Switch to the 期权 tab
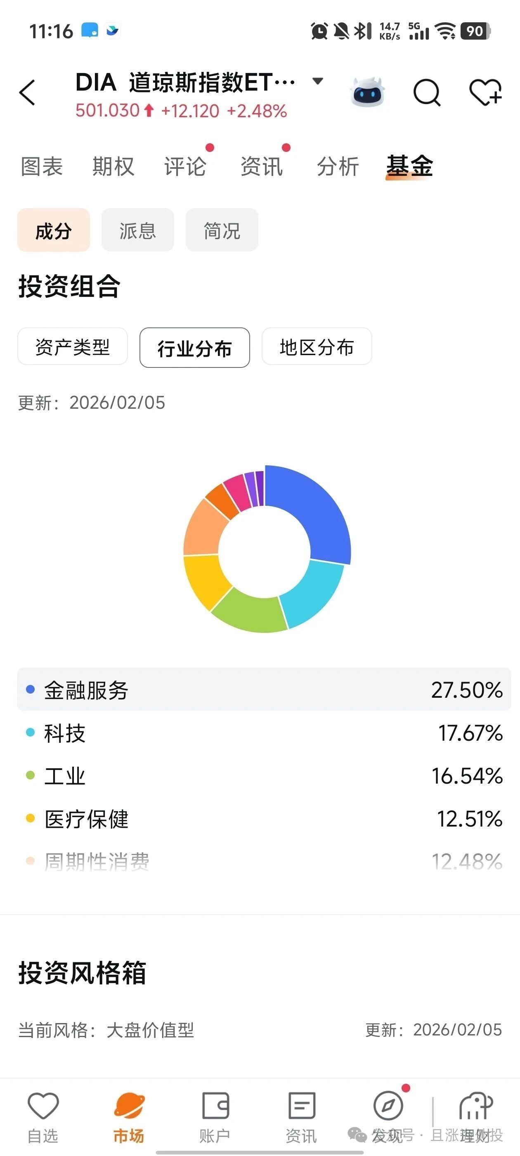The width and height of the screenshot is (520, 1156). pyautogui.click(x=113, y=166)
